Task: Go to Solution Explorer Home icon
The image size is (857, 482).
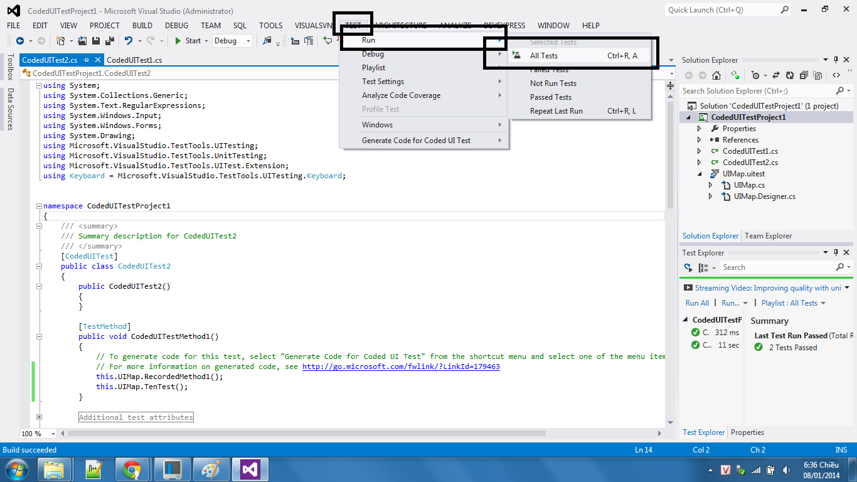Action: 716,75
